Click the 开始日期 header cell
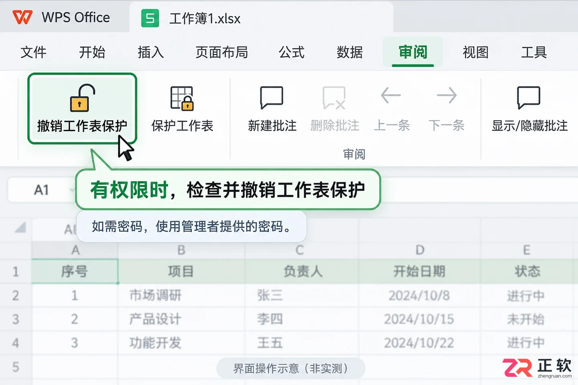The width and height of the screenshot is (578, 385). (x=420, y=272)
